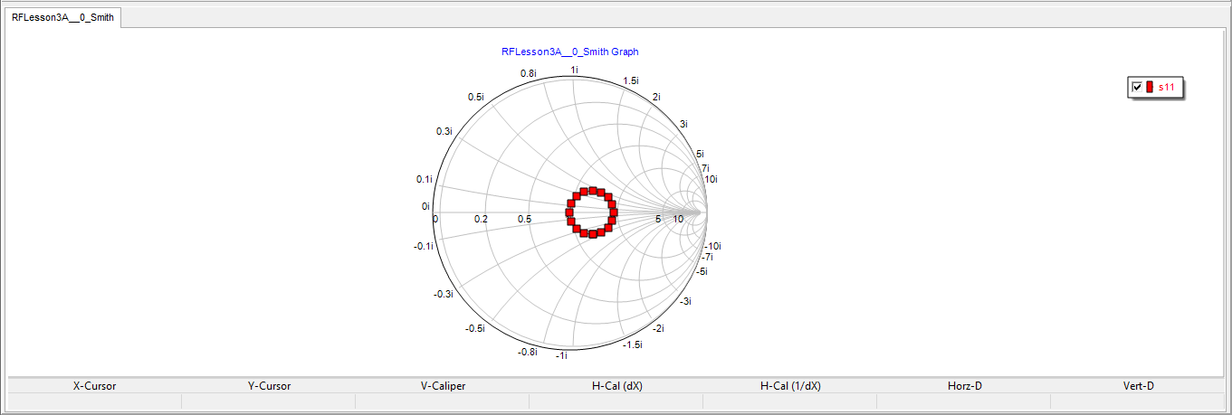Click the -1i reactance label below the chart
This screenshot has height=415, width=1232.
tap(561, 356)
